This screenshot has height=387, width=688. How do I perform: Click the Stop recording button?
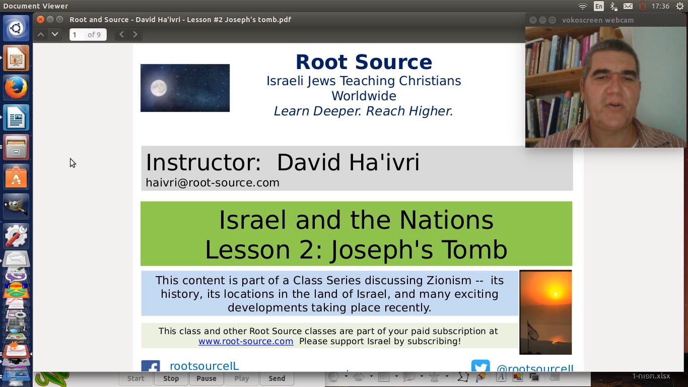click(x=171, y=378)
